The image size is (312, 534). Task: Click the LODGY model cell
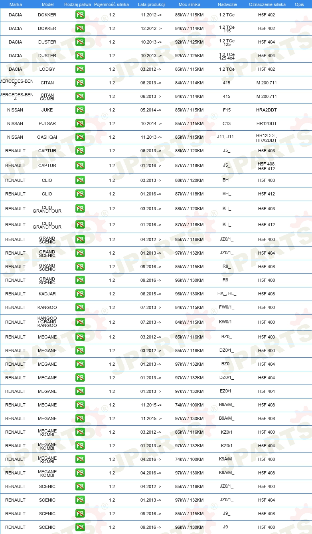pyautogui.click(x=47, y=69)
